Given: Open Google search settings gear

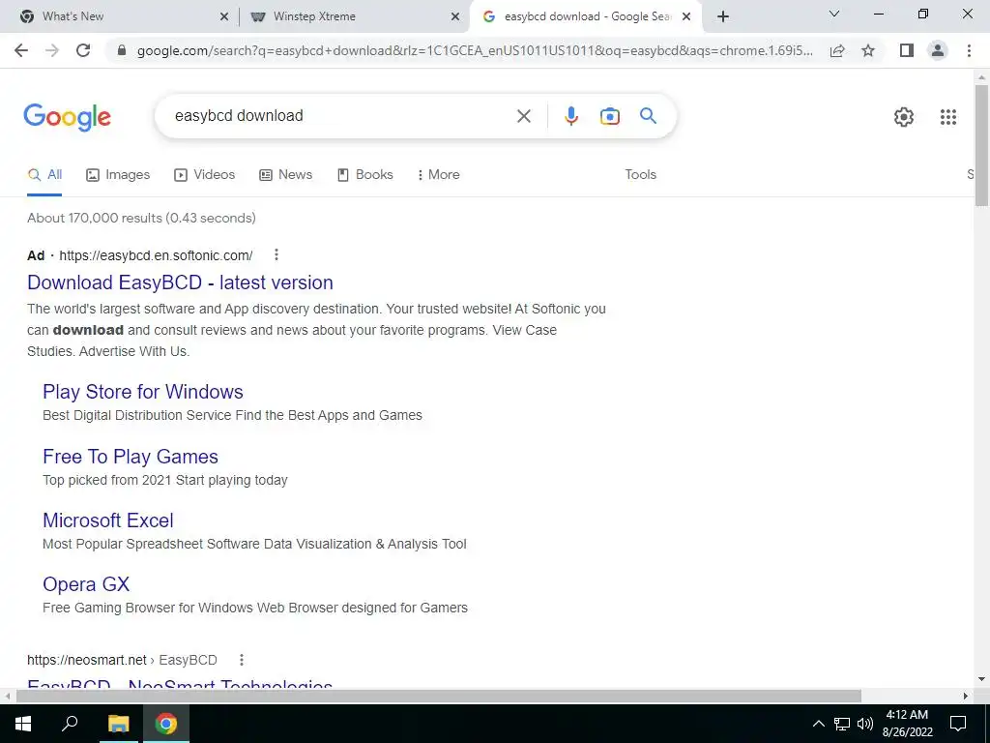Looking at the screenshot, I should [904, 117].
